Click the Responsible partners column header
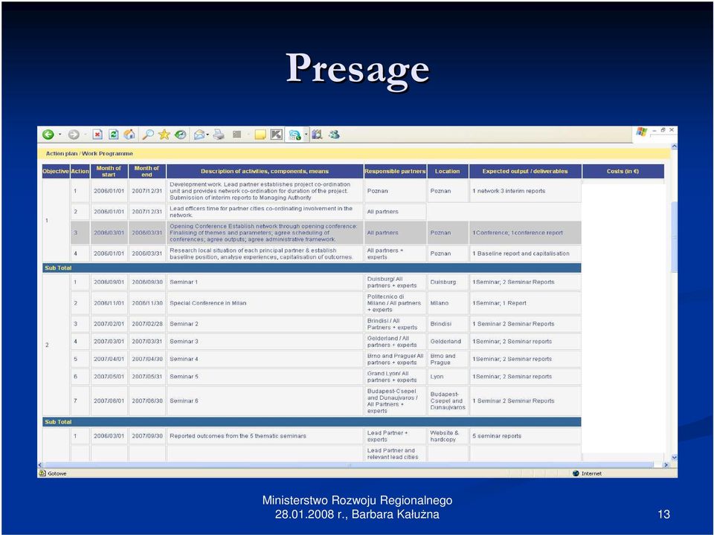Screen dimensions: 714x535 point(395,172)
